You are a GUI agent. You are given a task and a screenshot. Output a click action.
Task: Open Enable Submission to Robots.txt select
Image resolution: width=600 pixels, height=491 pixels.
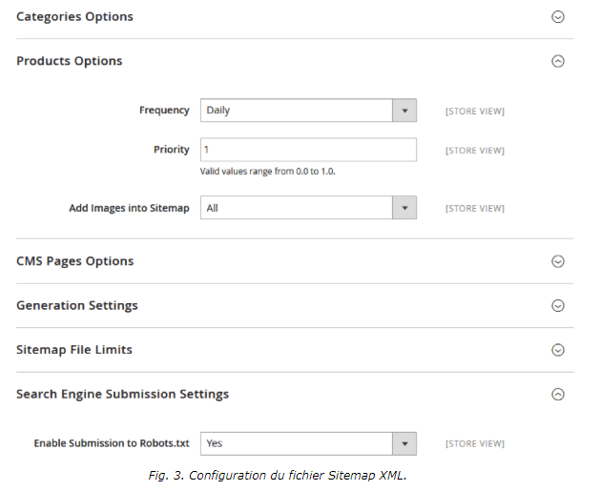coord(308,443)
